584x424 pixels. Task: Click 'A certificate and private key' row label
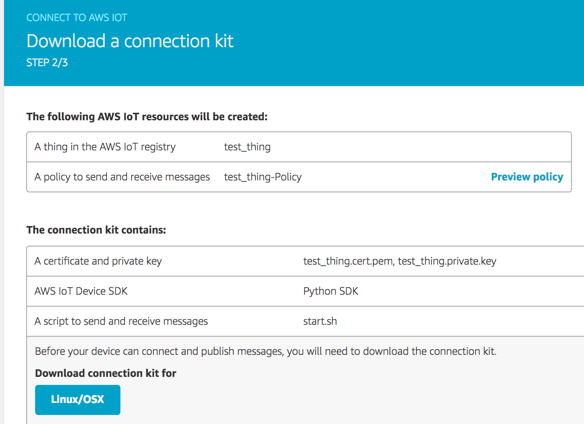click(98, 261)
